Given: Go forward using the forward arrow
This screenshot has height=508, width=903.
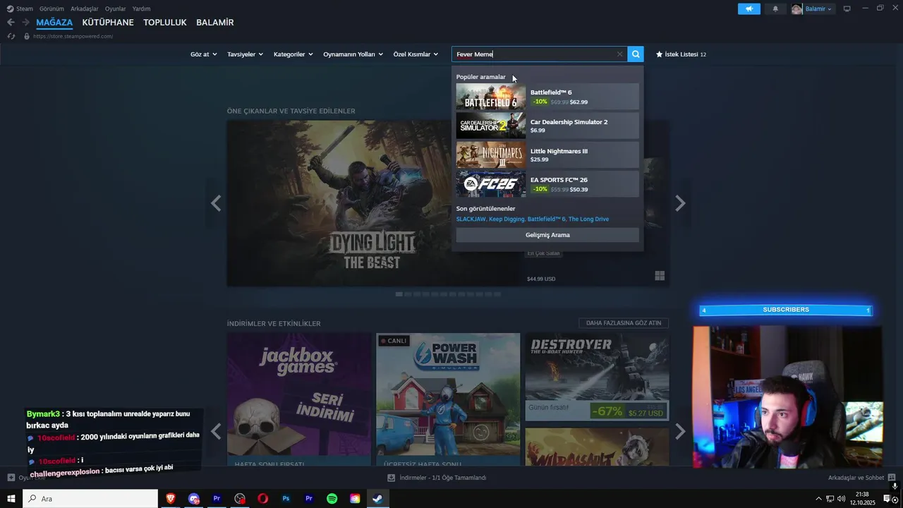Looking at the screenshot, I should [25, 23].
